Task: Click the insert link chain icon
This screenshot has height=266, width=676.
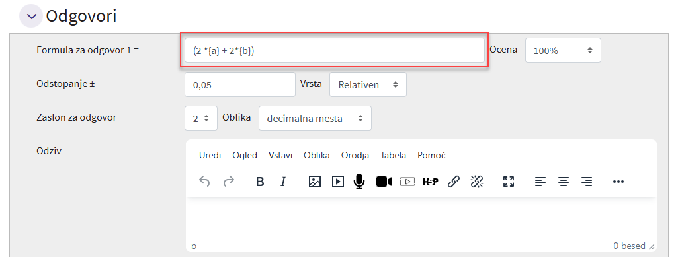Action: [454, 182]
